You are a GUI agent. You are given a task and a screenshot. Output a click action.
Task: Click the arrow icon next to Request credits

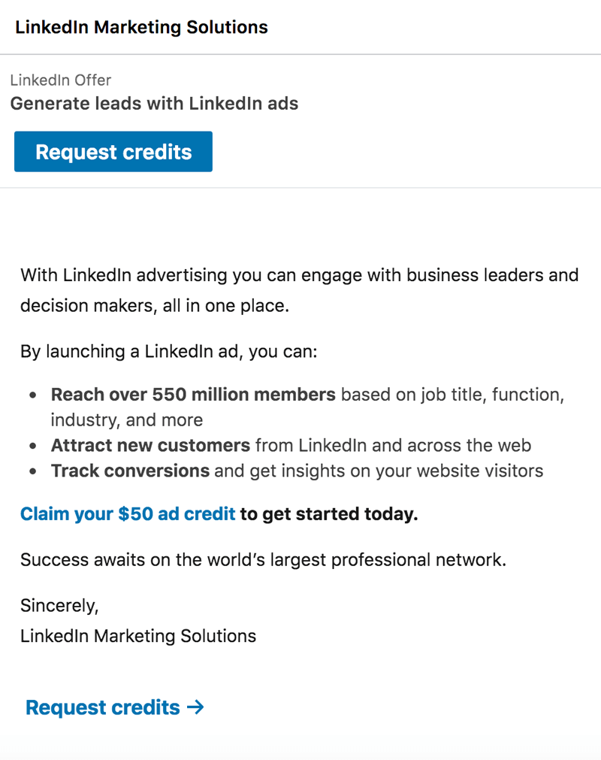click(195, 707)
